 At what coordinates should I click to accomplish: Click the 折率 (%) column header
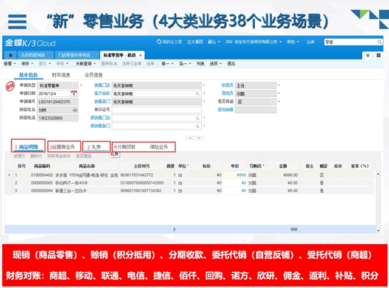click(x=360, y=166)
